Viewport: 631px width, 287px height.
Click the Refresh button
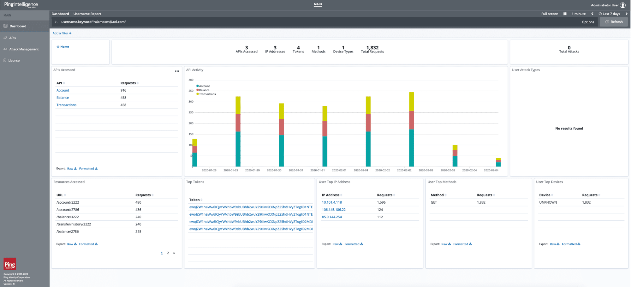614,22
